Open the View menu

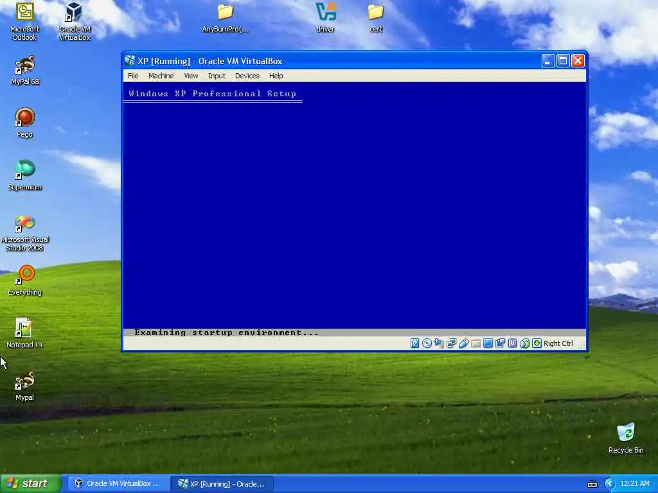click(190, 76)
